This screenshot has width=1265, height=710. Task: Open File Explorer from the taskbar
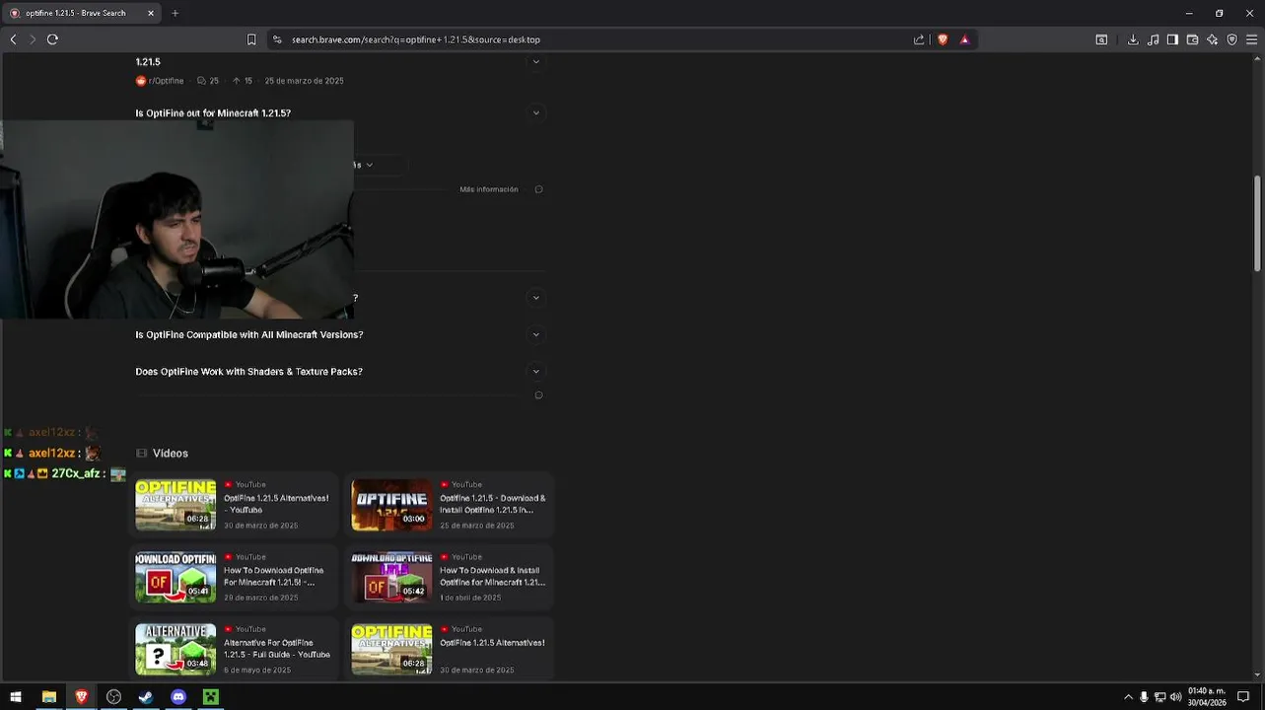click(48, 697)
